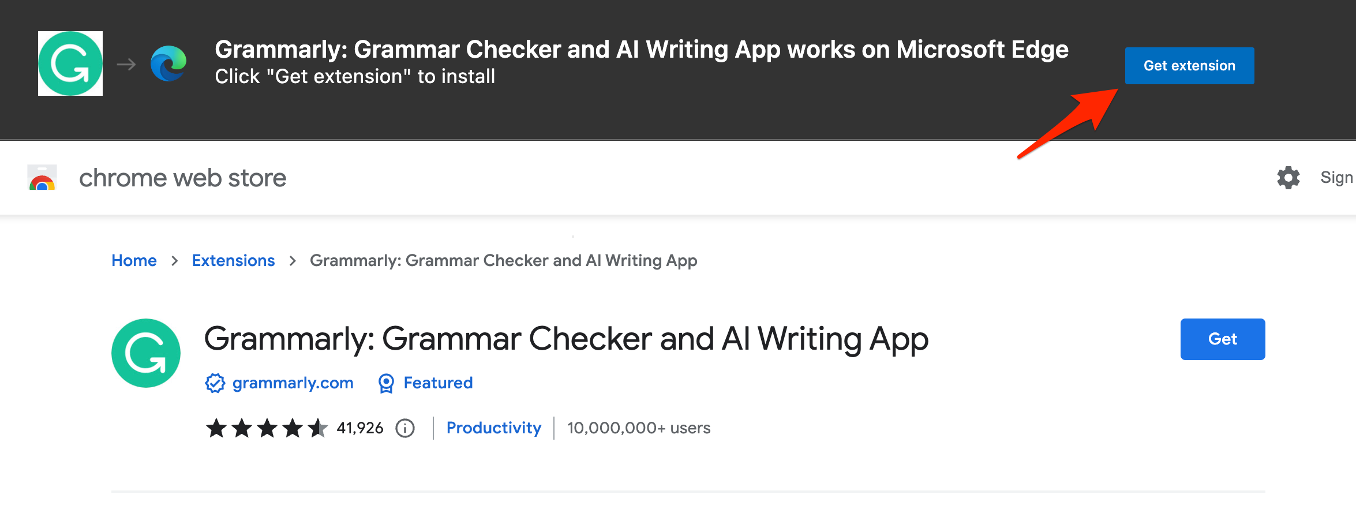Click the Grammarly logo in the dark banner
This screenshot has height=517, width=1356.
click(70, 63)
